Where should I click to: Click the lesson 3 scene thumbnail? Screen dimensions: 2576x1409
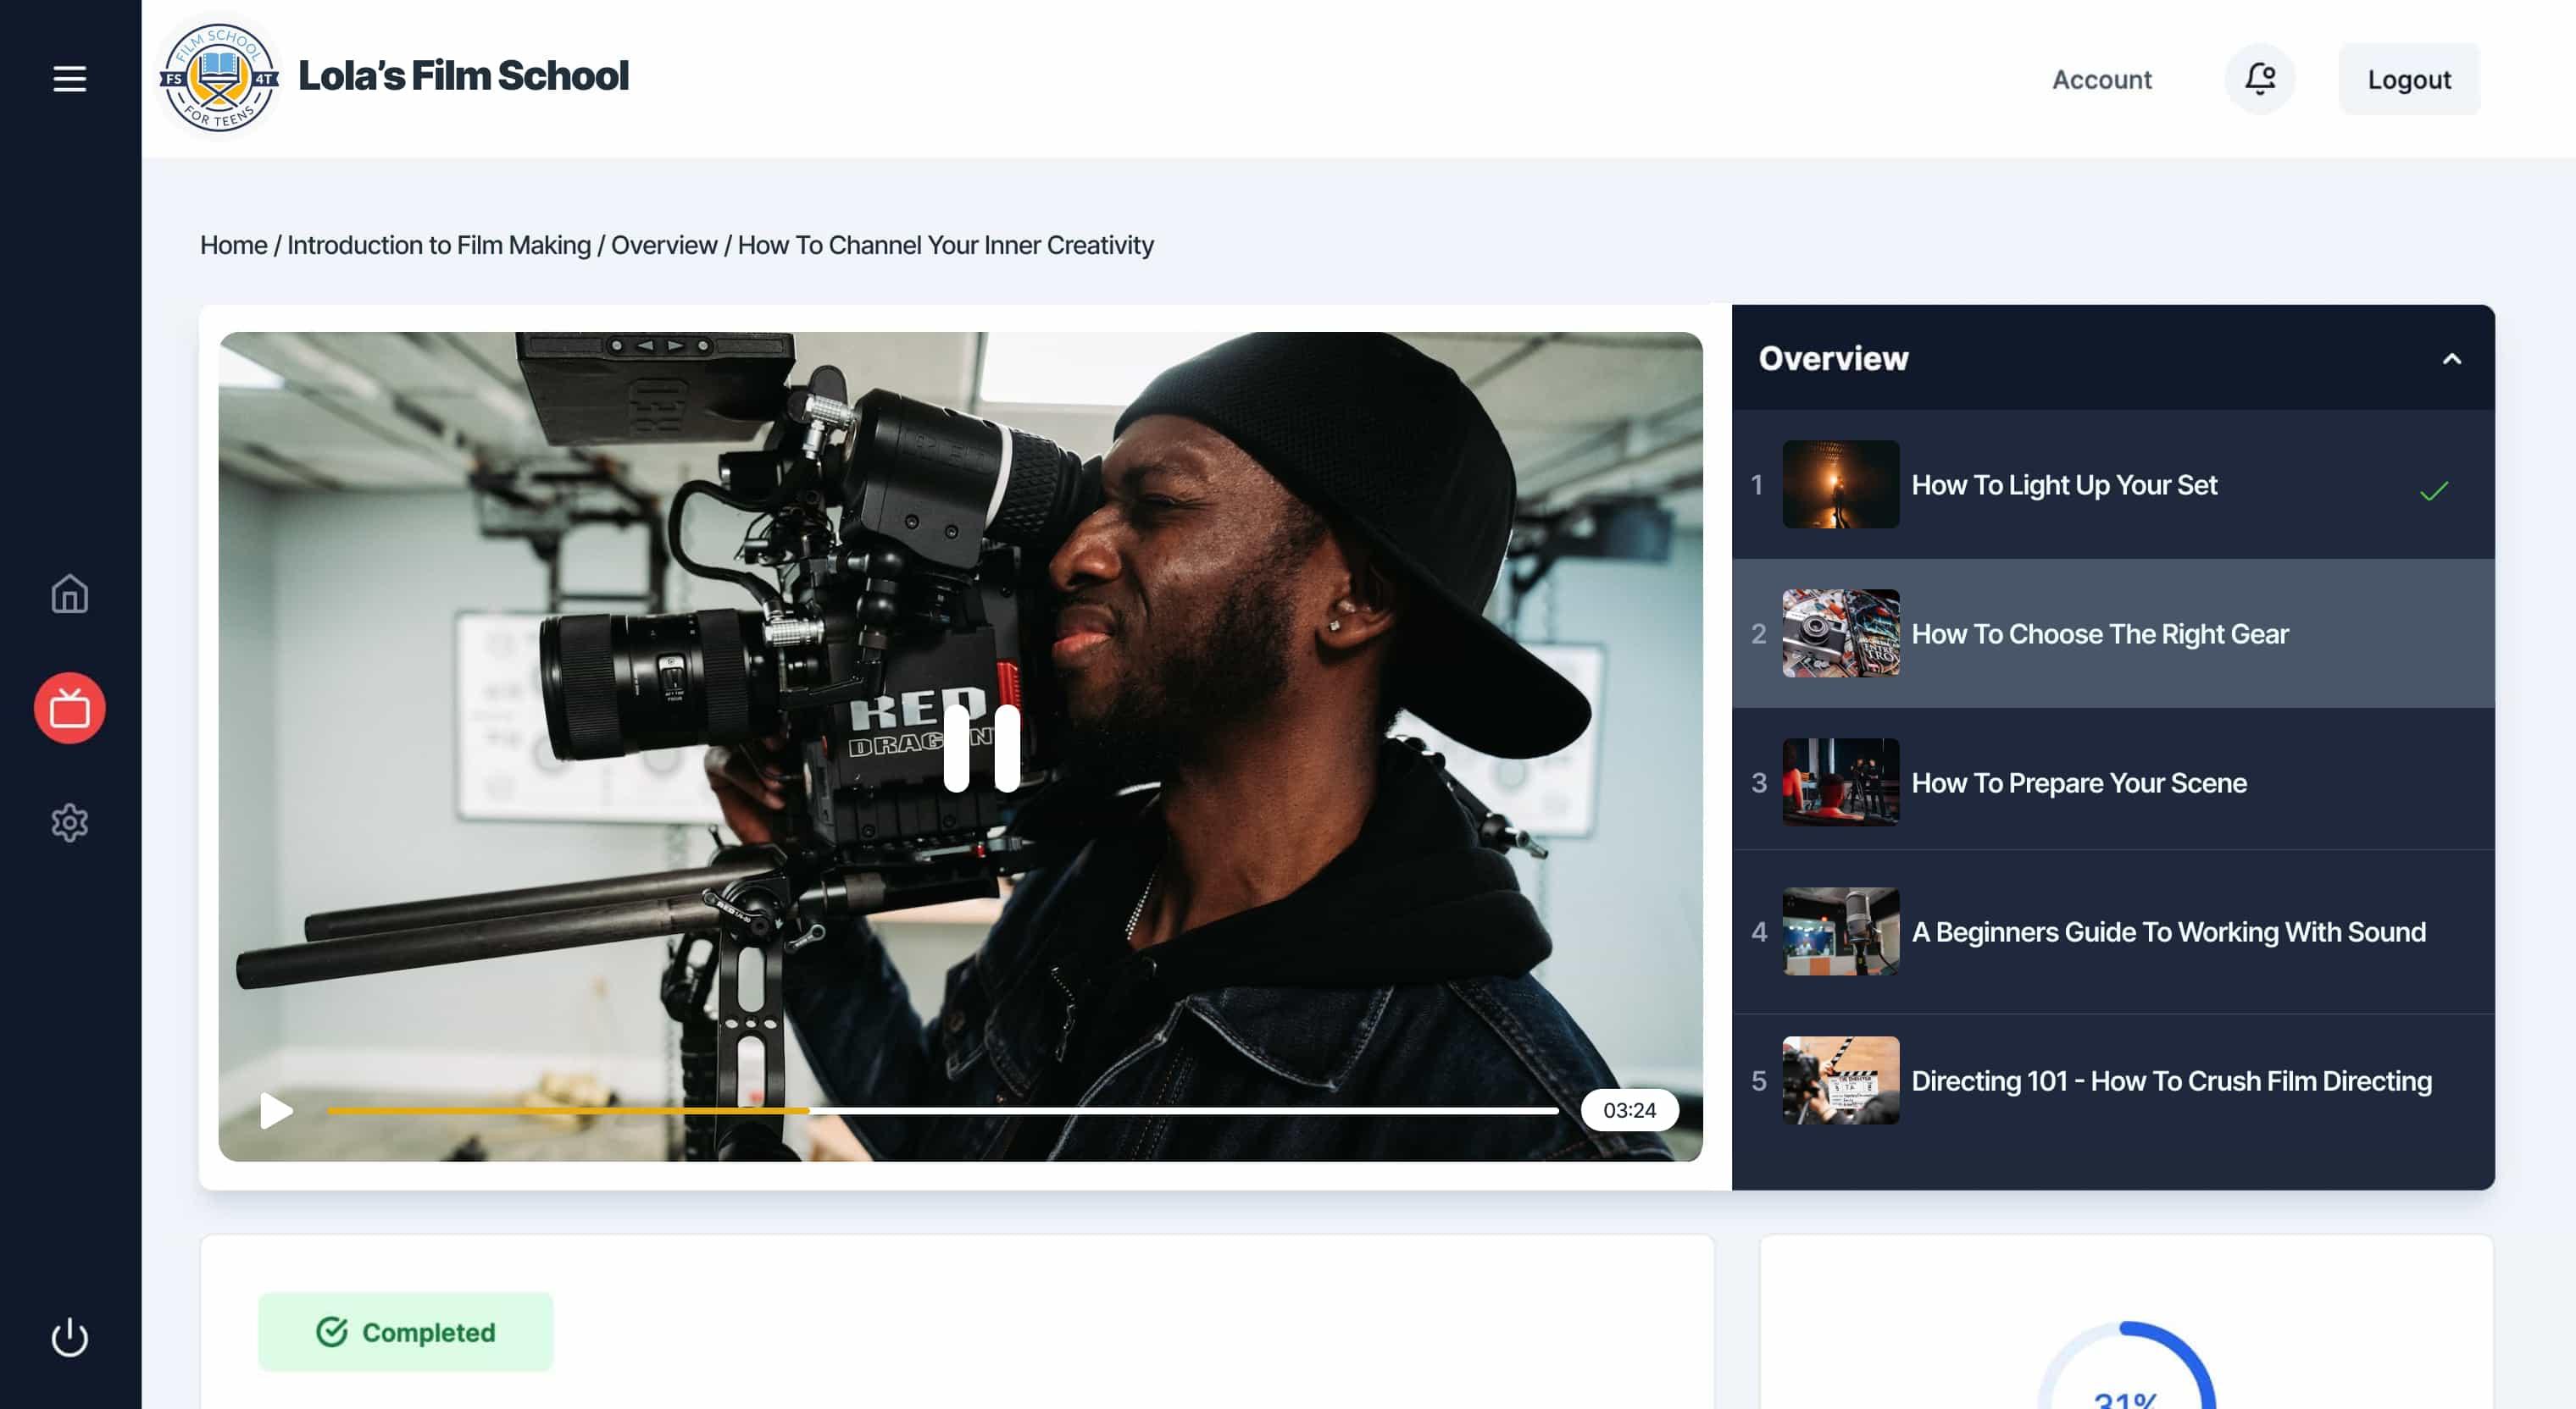(x=1840, y=782)
